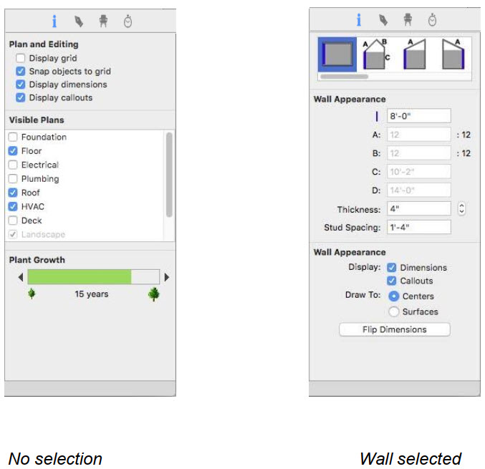Click the Thickness stepper arrows

click(461, 208)
